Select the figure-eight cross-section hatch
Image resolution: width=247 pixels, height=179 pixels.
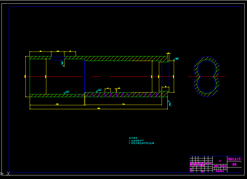pos(206,77)
